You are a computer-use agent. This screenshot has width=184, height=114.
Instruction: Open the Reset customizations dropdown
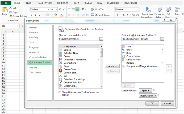coord(145,90)
